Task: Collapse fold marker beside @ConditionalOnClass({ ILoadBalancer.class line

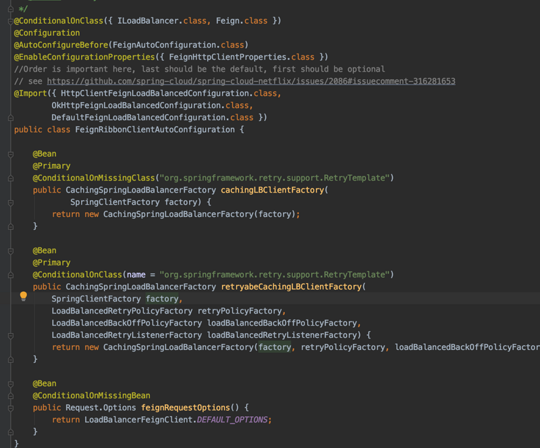Action: coord(11,22)
